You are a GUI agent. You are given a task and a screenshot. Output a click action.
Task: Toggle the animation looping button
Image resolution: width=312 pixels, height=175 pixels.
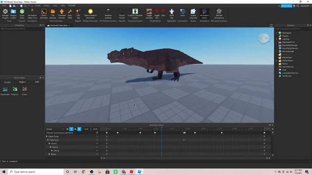pyautogui.click(x=79, y=129)
